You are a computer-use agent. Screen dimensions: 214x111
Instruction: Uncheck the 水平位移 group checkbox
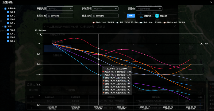pyautogui.click(x=6, y=8)
